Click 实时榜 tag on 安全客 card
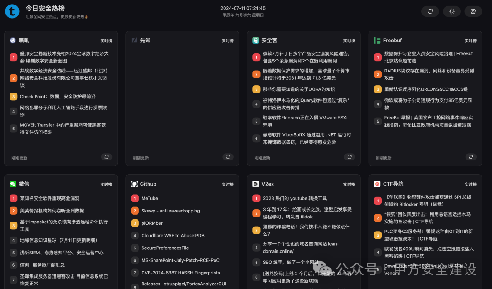Viewport: 492px width, 289px height. tap(349, 41)
